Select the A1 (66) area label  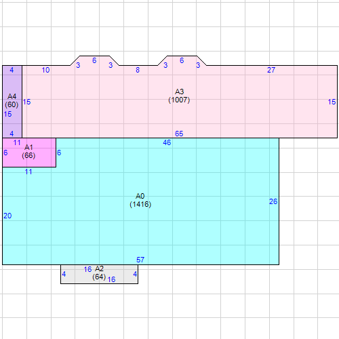coord(28,151)
